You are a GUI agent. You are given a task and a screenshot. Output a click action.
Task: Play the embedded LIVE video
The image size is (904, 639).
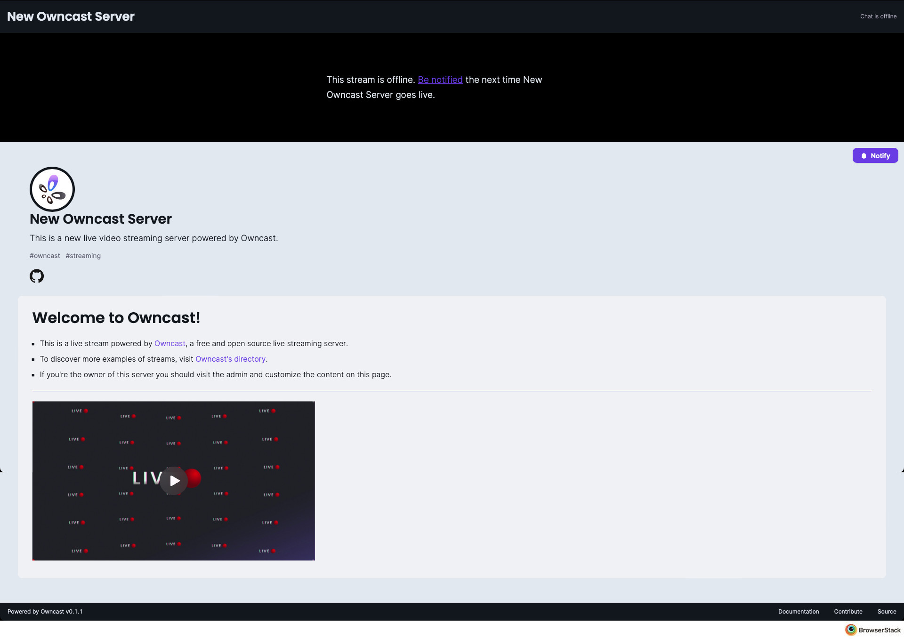click(x=174, y=481)
